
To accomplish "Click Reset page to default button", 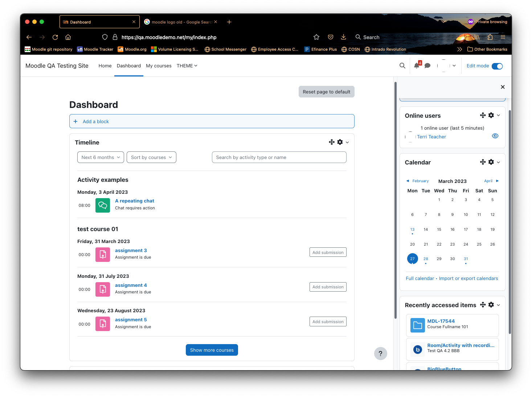I will (327, 92).
